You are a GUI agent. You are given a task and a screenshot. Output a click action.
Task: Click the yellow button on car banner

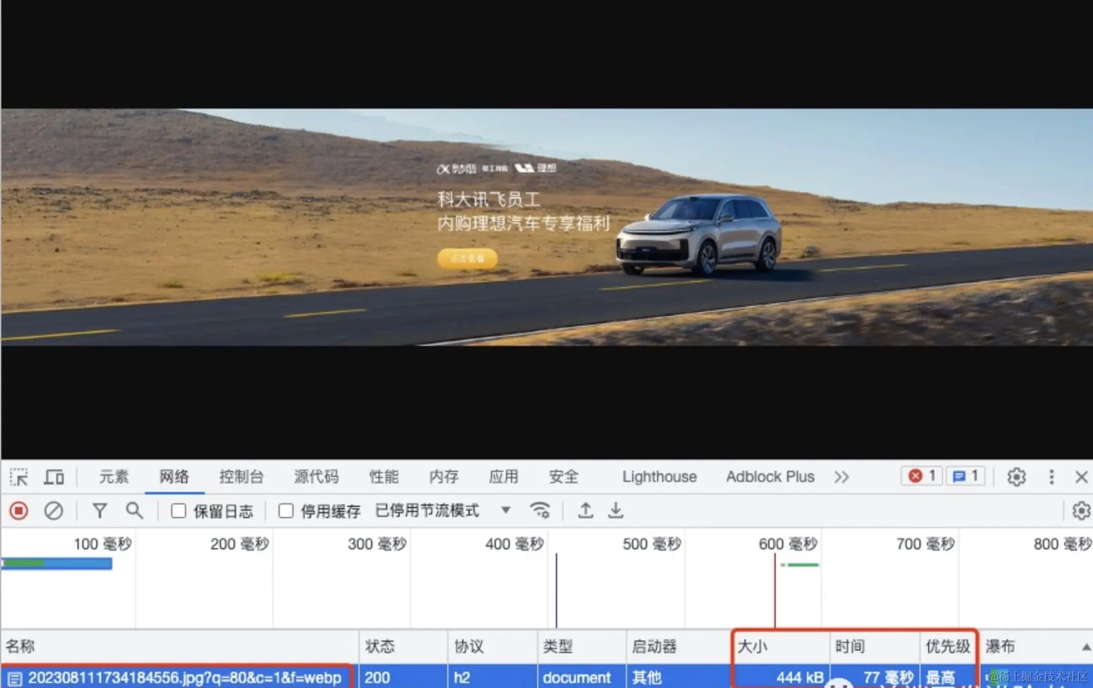[x=467, y=258]
